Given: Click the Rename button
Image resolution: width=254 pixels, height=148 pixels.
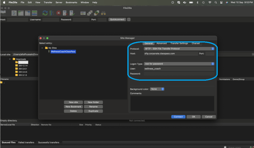Looking at the screenshot, I should (x=93, y=107).
